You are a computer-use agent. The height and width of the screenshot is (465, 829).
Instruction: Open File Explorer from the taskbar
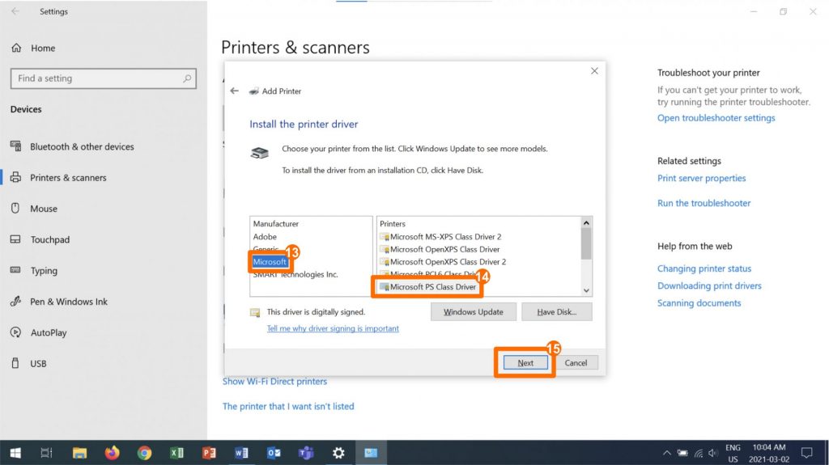point(79,453)
